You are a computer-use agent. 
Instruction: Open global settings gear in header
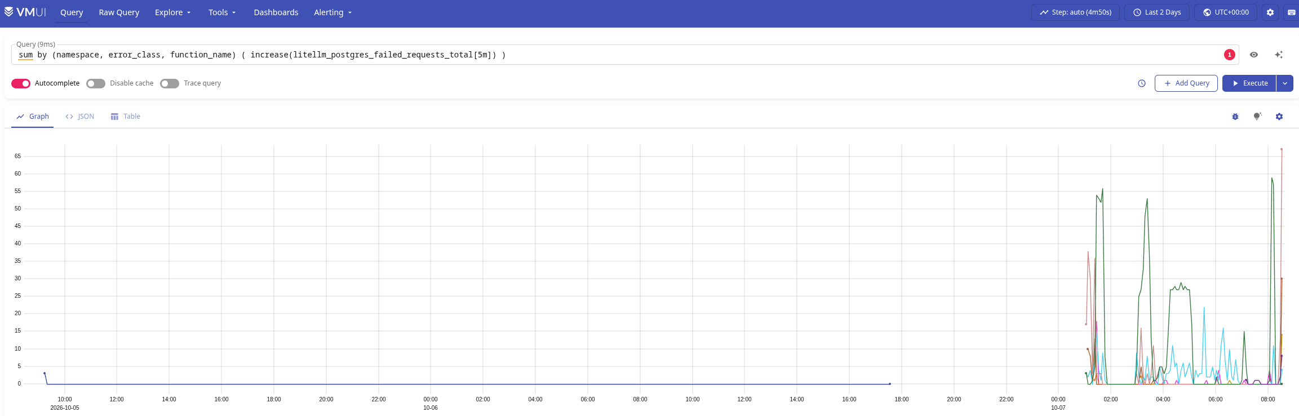(x=1270, y=12)
